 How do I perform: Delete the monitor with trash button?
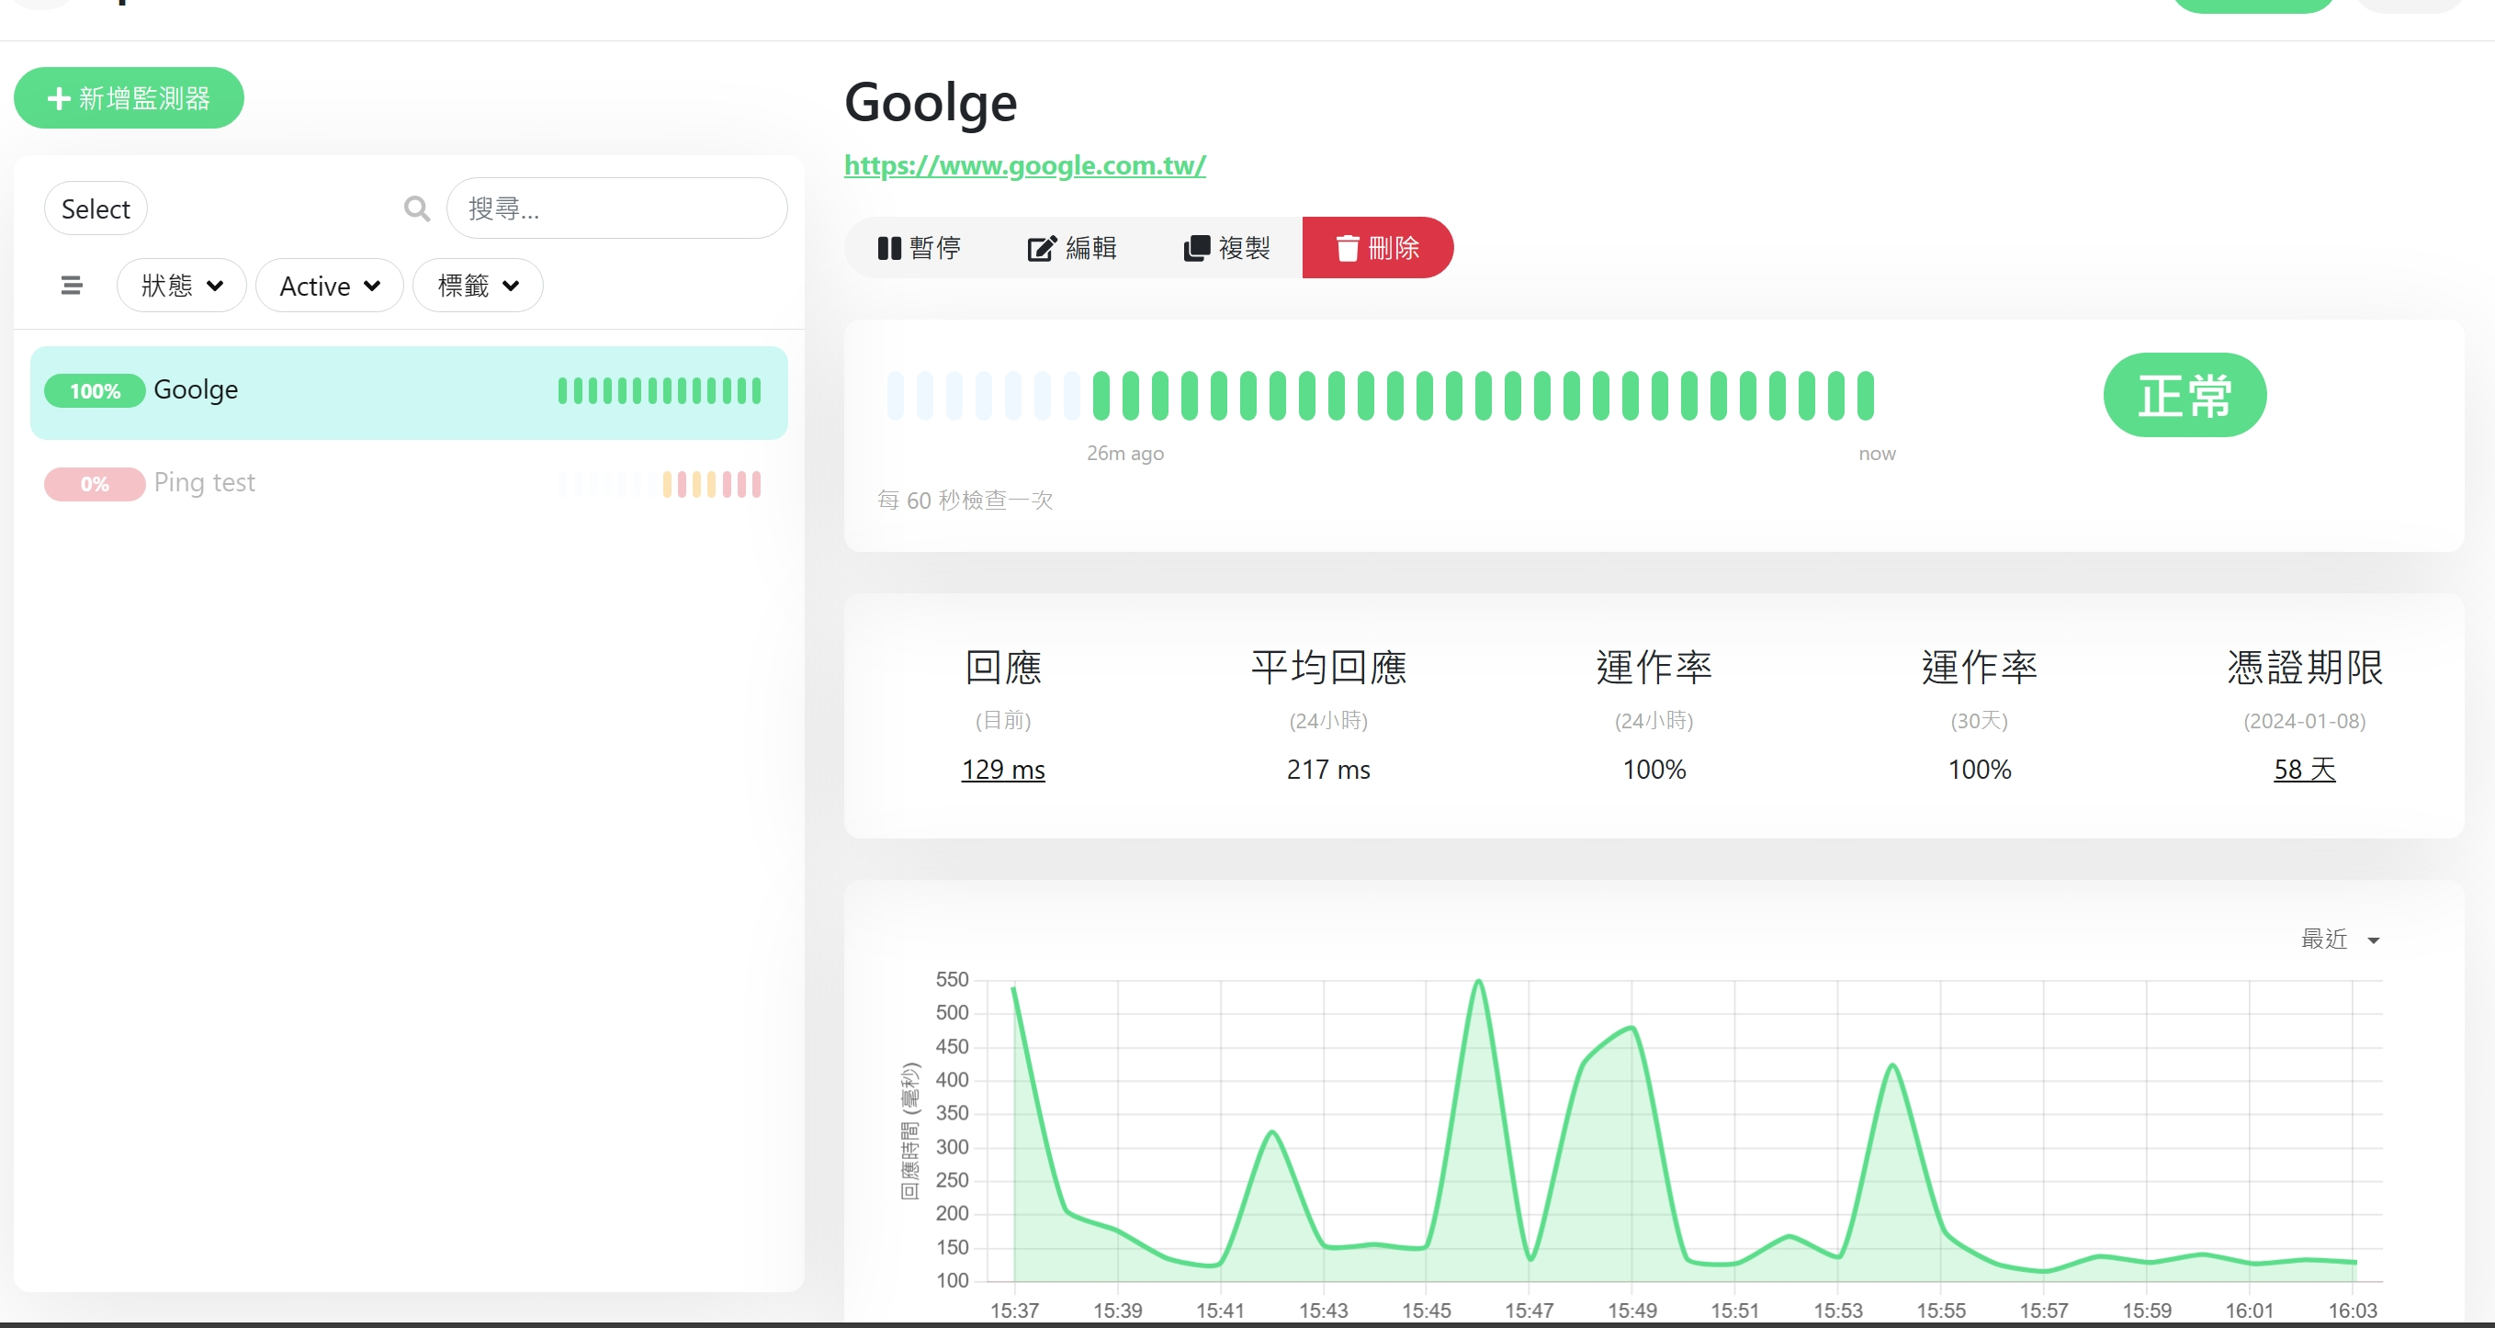point(1376,248)
